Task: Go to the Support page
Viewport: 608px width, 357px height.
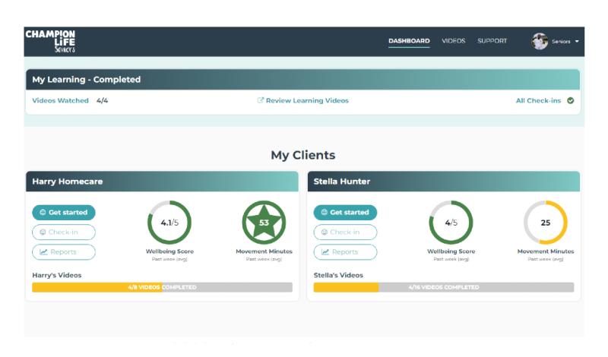Action: [492, 41]
